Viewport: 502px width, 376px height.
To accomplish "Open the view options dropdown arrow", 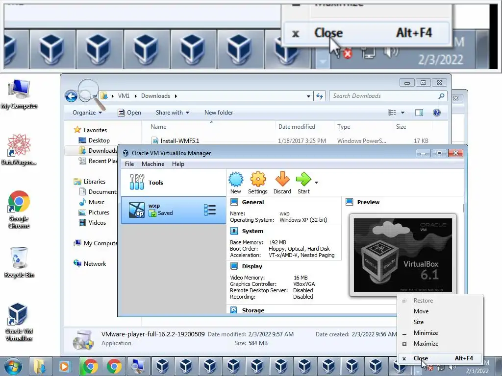I will [x=403, y=113].
